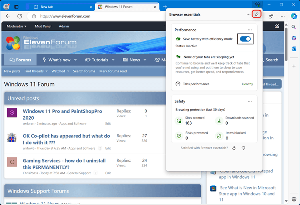Open sidebar settings gear

click(294, 199)
